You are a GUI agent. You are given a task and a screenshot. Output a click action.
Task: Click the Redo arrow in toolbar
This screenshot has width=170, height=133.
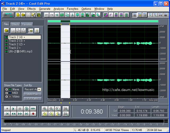tap(52, 15)
